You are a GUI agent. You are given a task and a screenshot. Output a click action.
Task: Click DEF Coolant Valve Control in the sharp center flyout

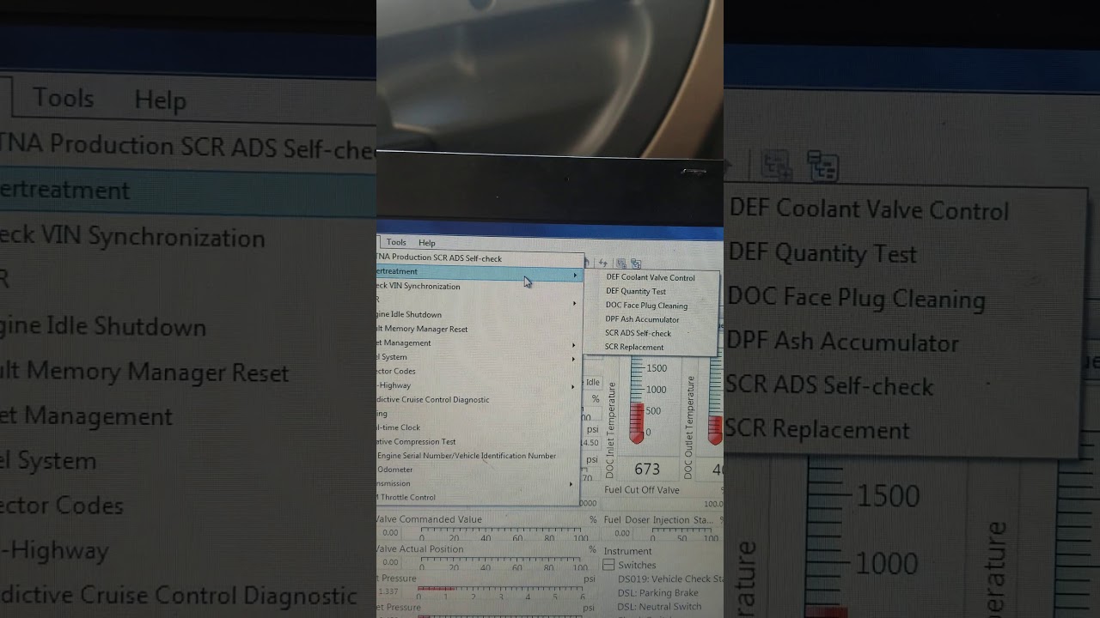(x=651, y=277)
